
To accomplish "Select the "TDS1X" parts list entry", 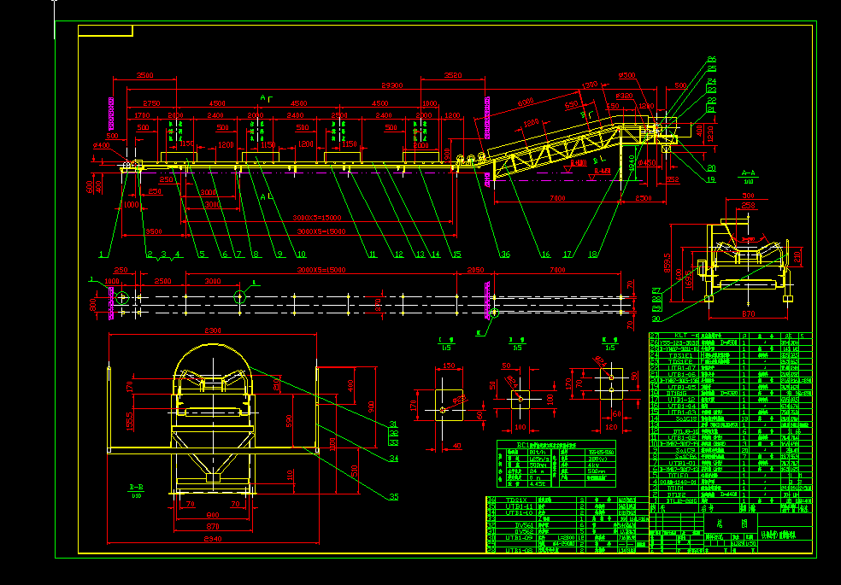I will coord(516,500).
